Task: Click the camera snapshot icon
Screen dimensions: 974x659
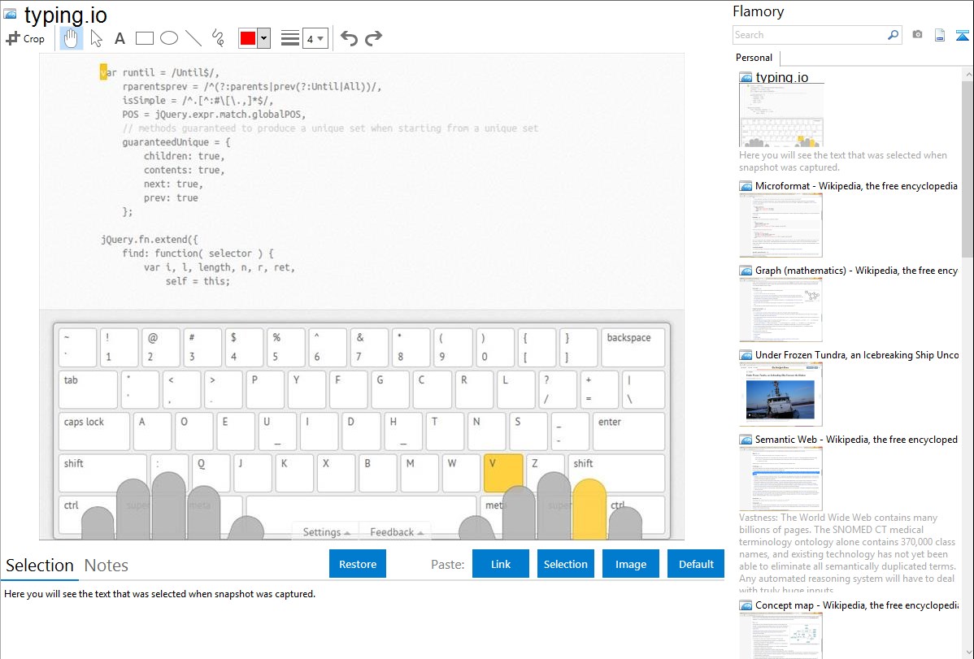Action: click(x=917, y=35)
